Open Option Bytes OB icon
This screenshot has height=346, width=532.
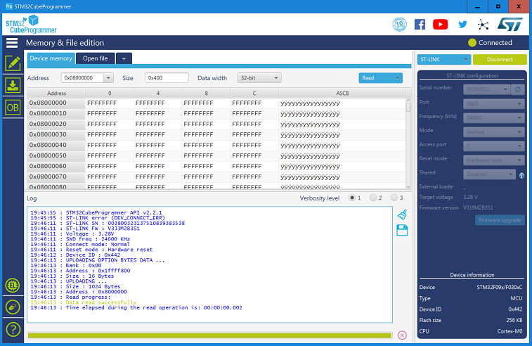pyautogui.click(x=13, y=108)
